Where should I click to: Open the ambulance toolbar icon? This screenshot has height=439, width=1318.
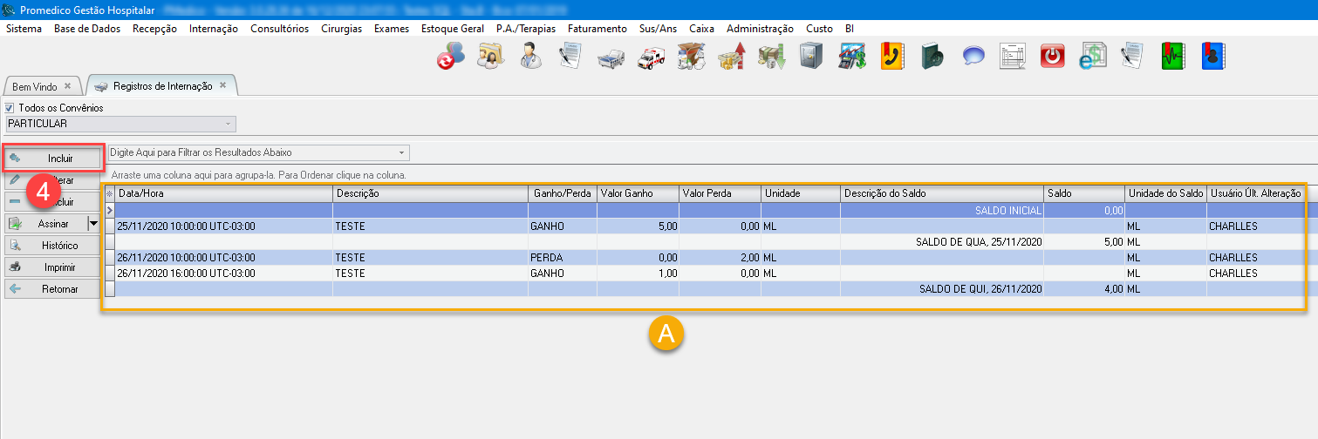pyautogui.click(x=651, y=57)
